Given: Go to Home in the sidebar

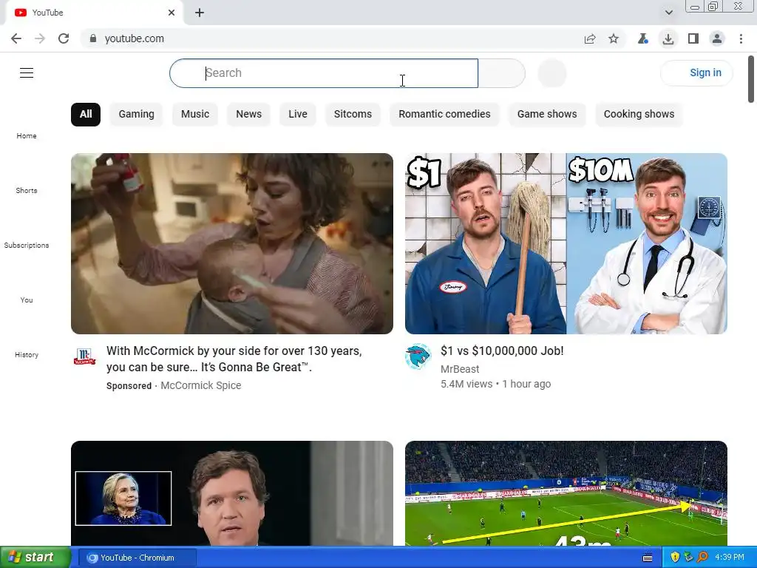Looking at the screenshot, I should click(x=27, y=136).
